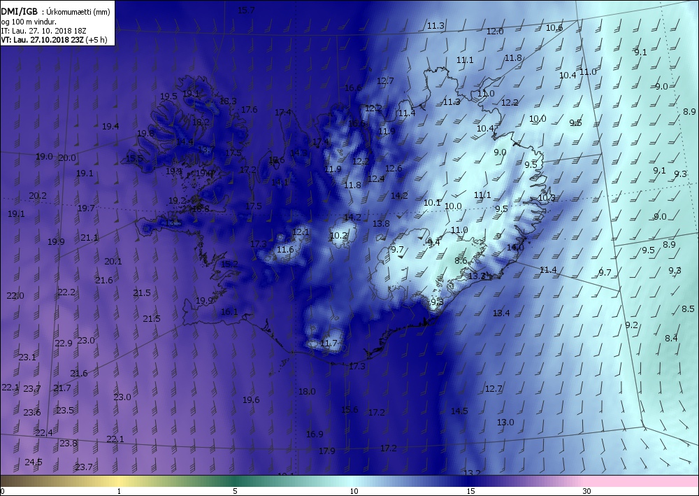Click the 14.0 map value
This screenshot has width=699, height=496.
pos(515,248)
